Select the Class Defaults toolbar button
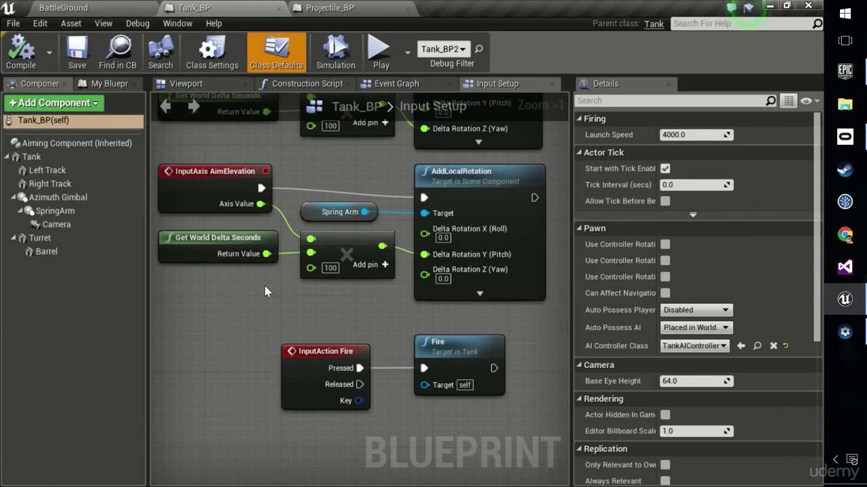 click(276, 52)
